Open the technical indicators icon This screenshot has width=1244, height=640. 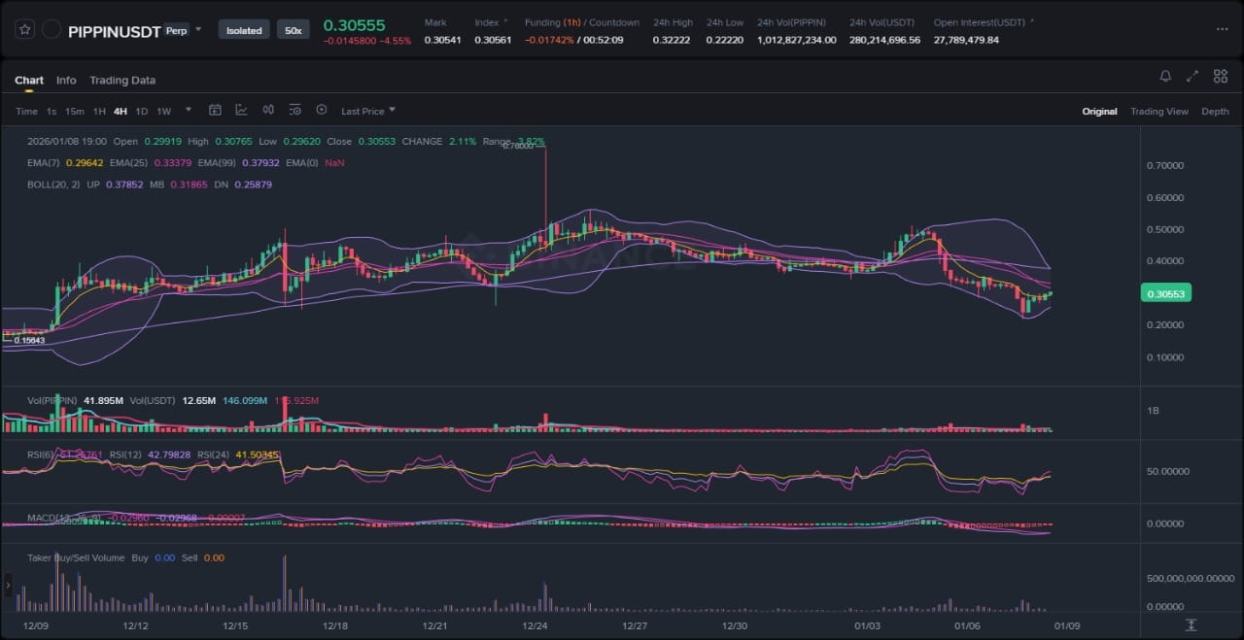[x=241, y=111]
